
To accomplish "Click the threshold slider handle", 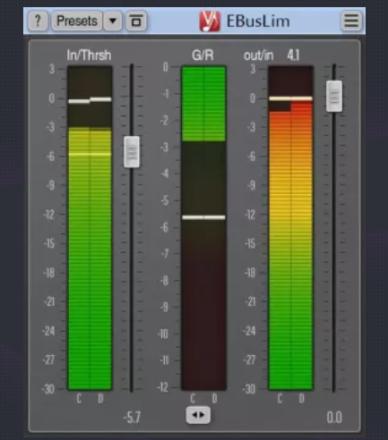I will tap(132, 152).
